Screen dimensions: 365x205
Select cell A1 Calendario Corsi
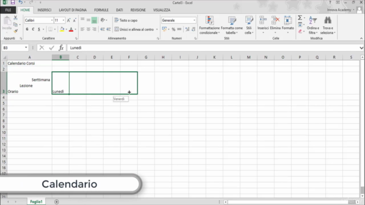[x=30, y=63]
